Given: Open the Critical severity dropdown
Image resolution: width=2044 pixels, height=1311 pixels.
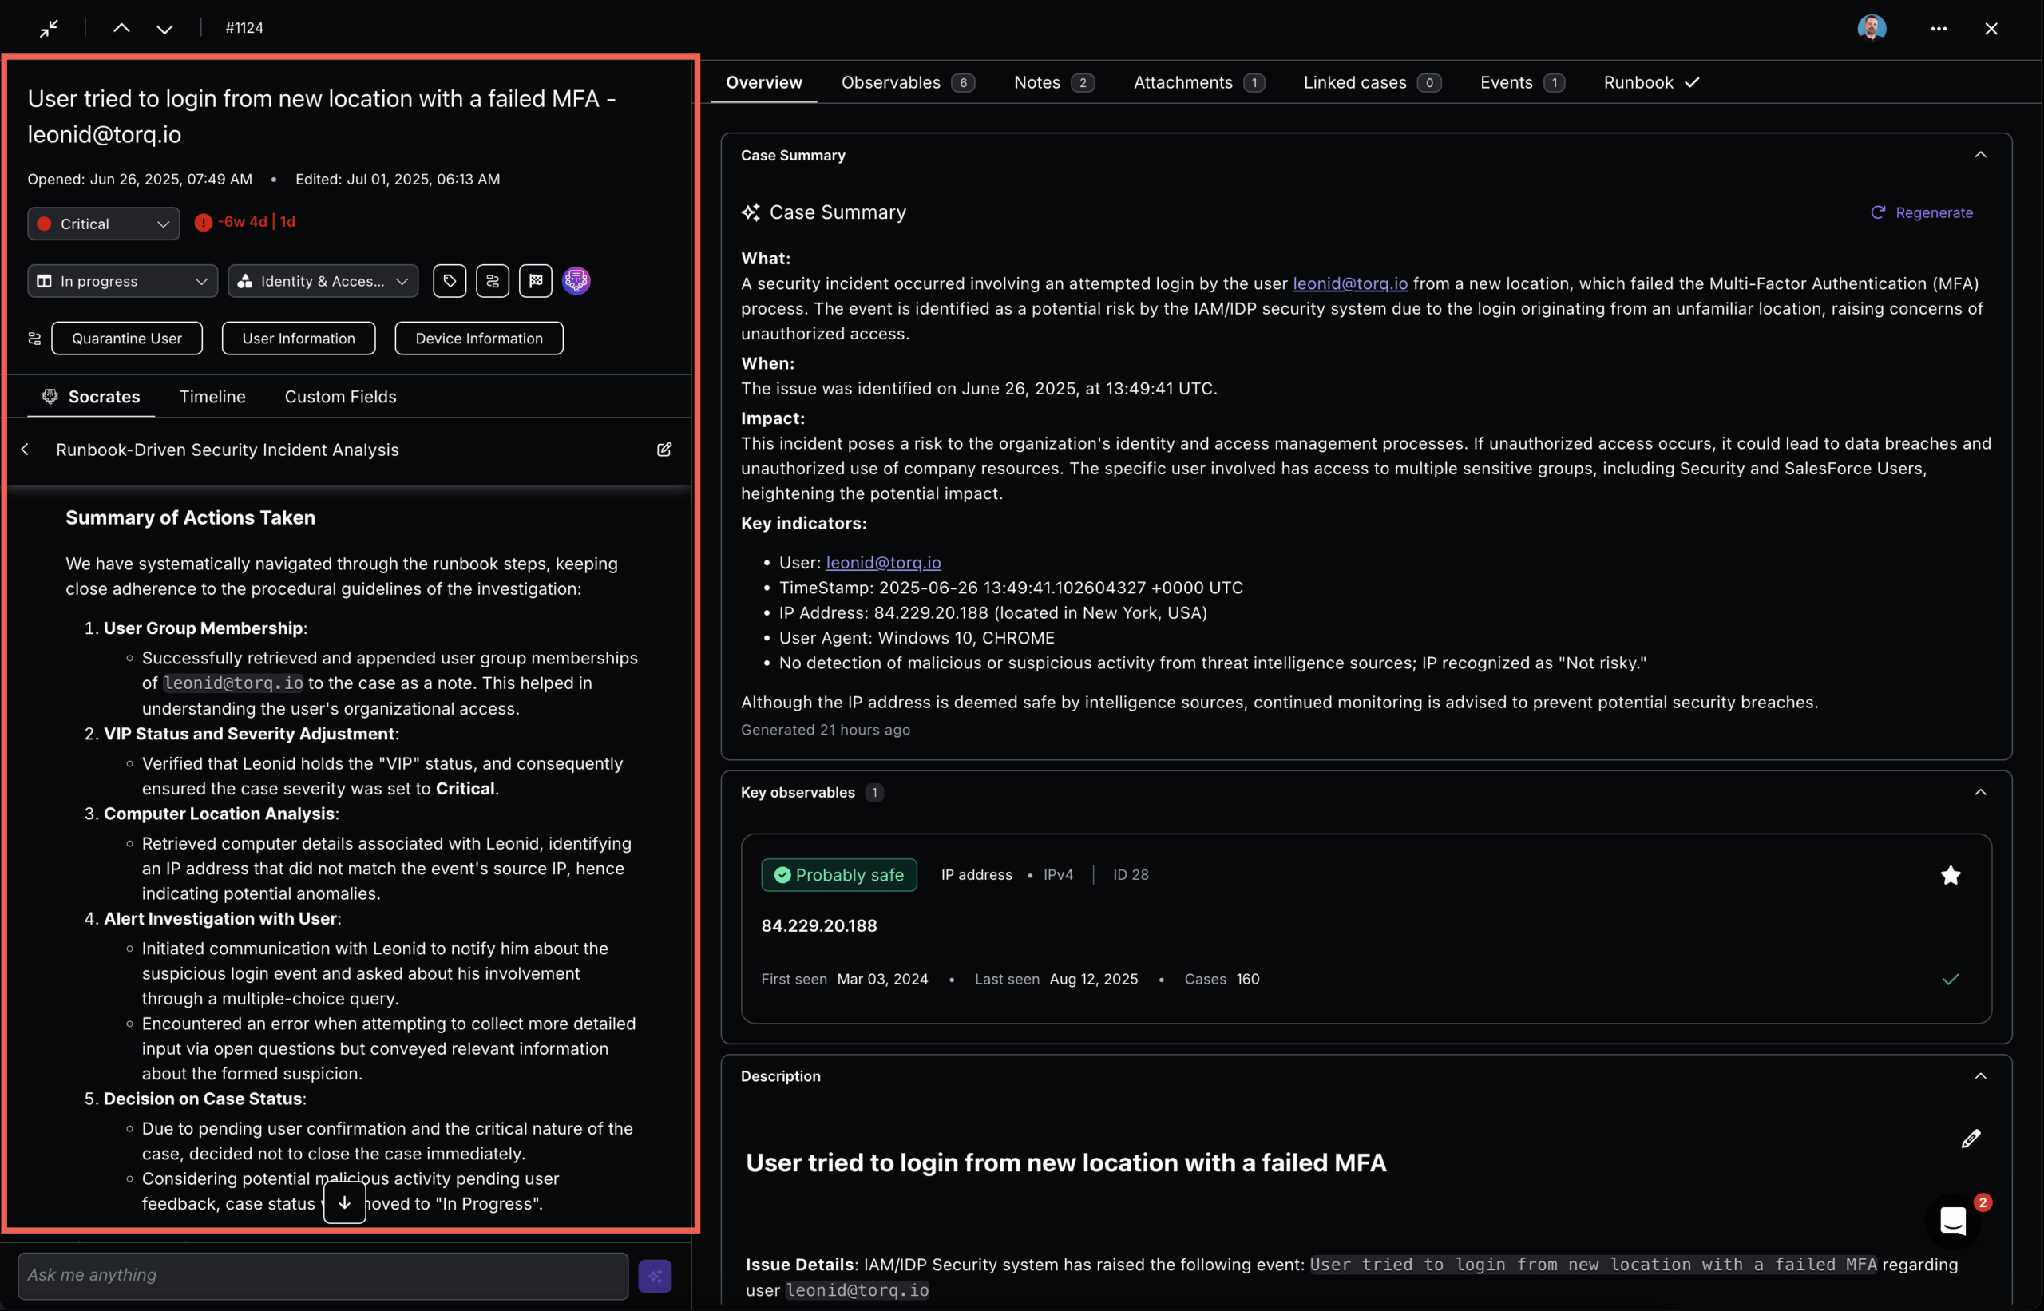Looking at the screenshot, I should [104, 224].
